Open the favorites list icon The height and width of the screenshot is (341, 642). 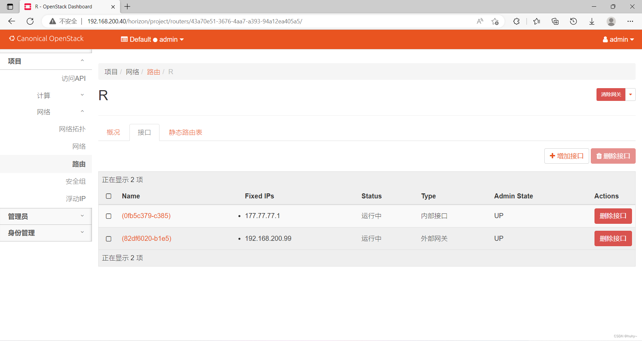[537, 21]
